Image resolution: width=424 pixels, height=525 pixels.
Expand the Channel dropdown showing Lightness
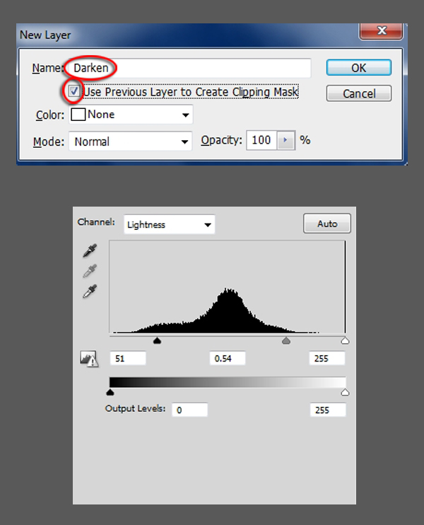pyautogui.click(x=169, y=225)
